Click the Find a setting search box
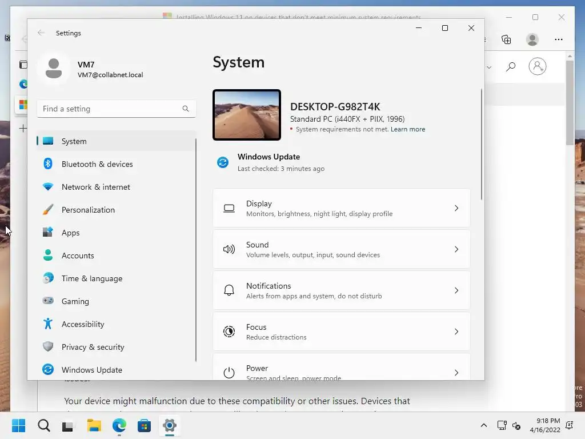Viewport: 585px width, 439px height. tap(116, 109)
